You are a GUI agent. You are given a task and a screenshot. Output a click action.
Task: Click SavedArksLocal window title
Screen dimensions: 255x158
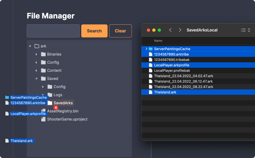coord(202,30)
